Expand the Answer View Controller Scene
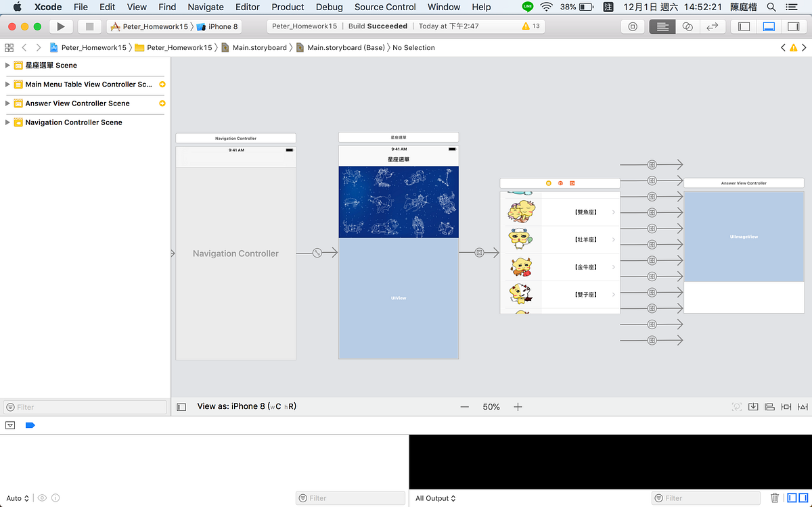 [8, 103]
